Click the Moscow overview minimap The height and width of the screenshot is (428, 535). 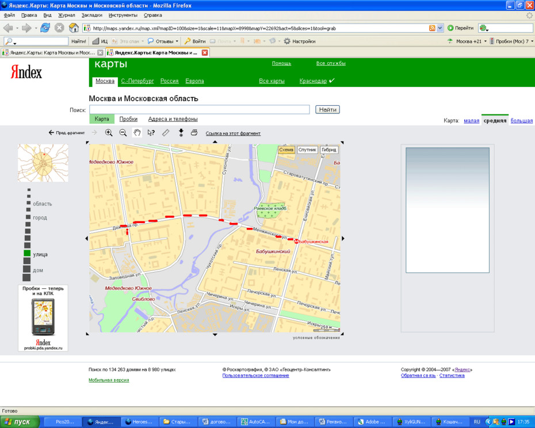point(43,163)
